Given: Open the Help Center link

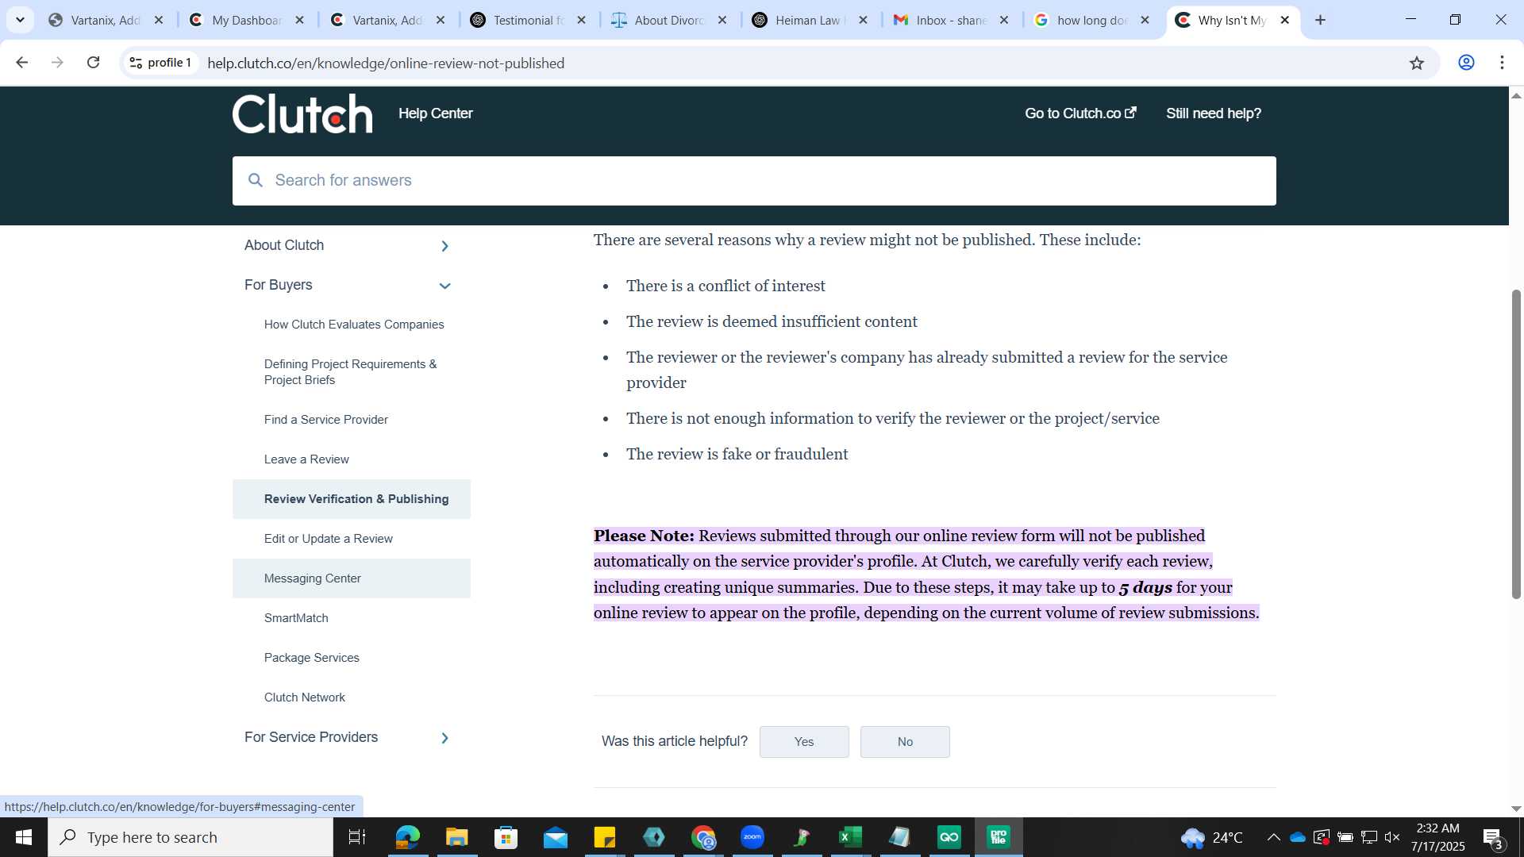Looking at the screenshot, I should (x=435, y=113).
